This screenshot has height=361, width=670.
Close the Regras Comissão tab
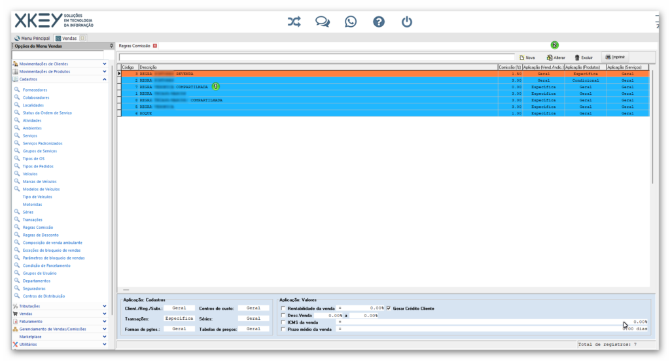[155, 46]
